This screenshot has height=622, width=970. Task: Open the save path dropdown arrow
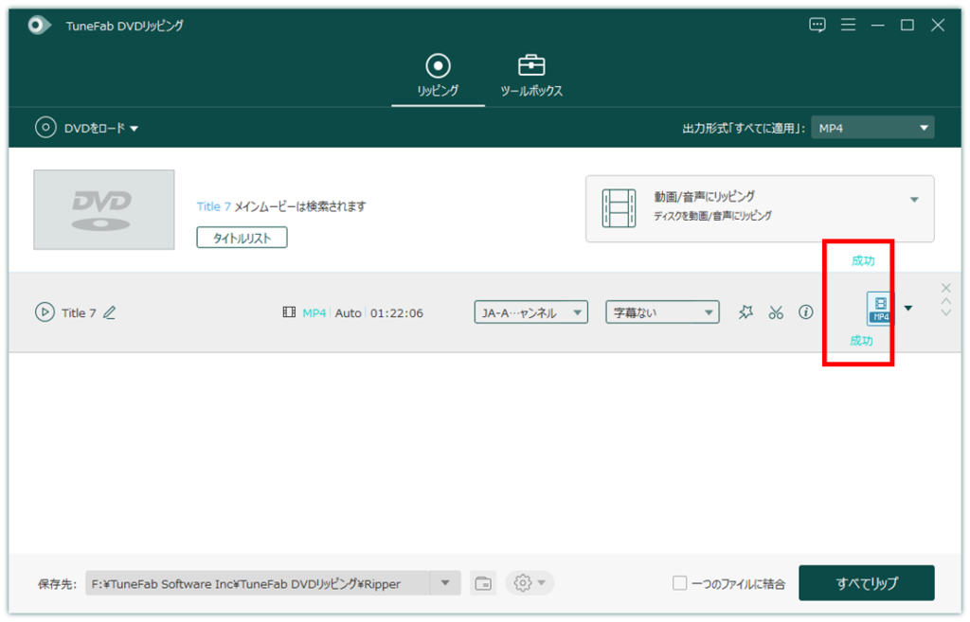[x=445, y=583]
